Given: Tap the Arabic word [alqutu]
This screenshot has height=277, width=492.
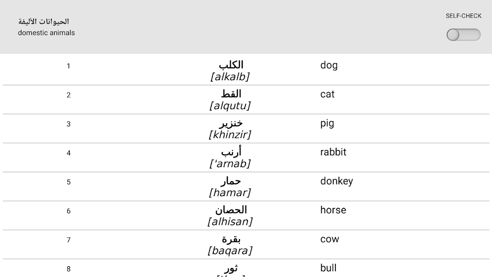Looking at the screenshot, I should [x=231, y=100].
